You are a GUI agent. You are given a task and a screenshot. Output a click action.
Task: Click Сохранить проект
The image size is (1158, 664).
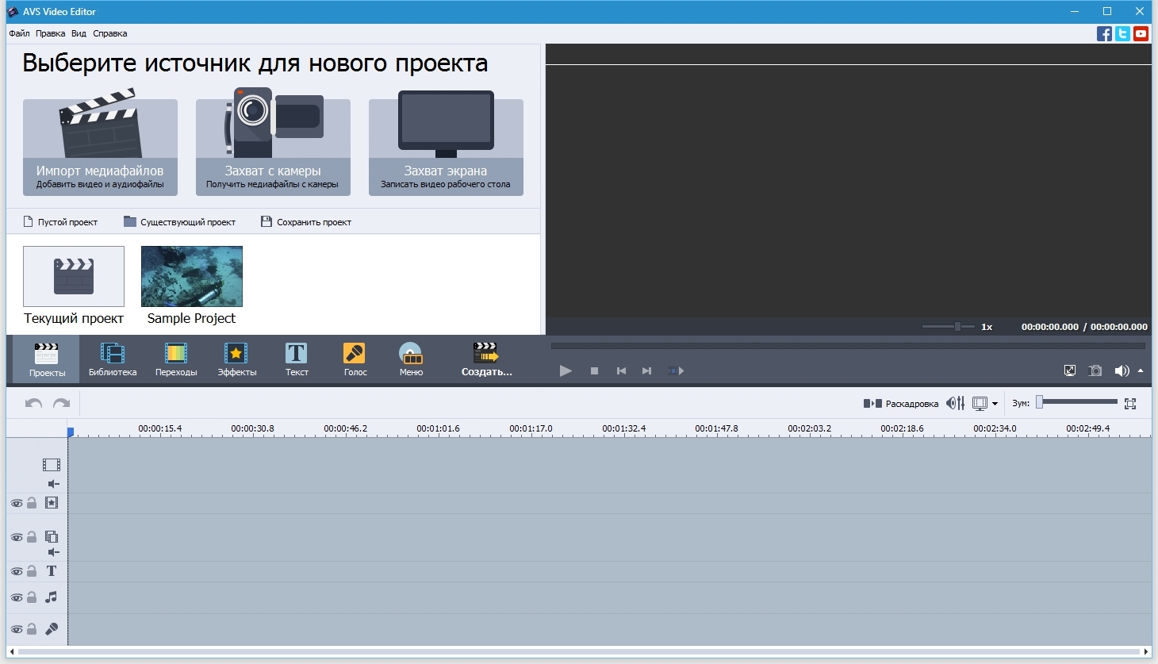pyautogui.click(x=306, y=222)
